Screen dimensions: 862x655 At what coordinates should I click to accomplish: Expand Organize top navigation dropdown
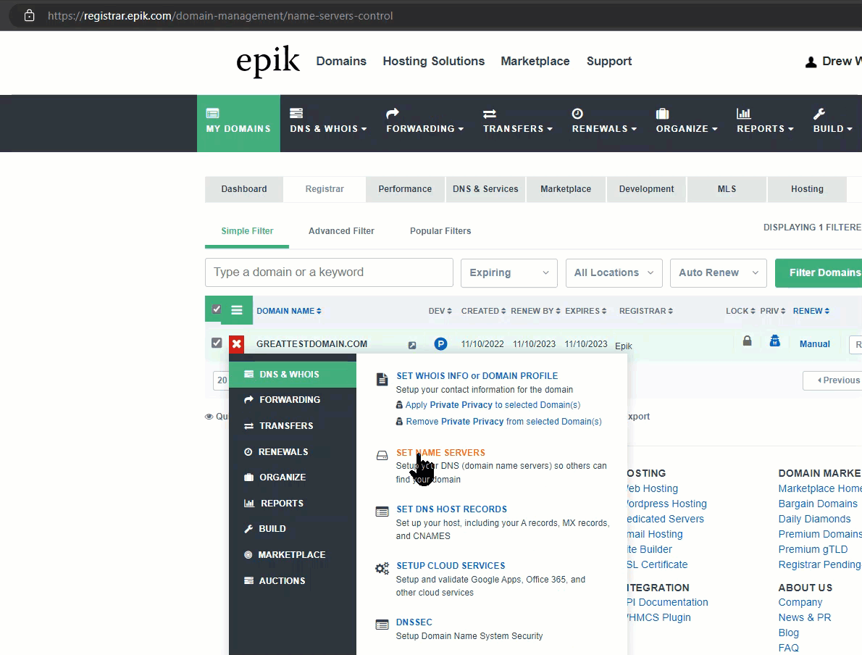click(x=687, y=122)
